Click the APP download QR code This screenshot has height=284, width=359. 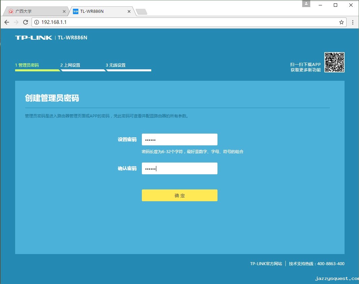pyautogui.click(x=334, y=62)
